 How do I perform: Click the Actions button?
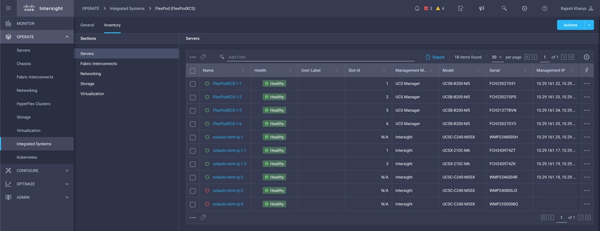(x=571, y=25)
